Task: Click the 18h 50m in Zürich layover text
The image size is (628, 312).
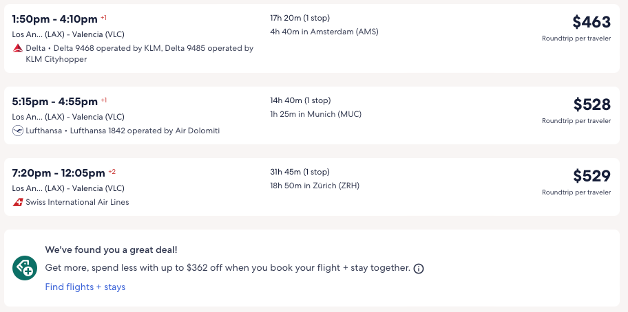Action: (314, 186)
